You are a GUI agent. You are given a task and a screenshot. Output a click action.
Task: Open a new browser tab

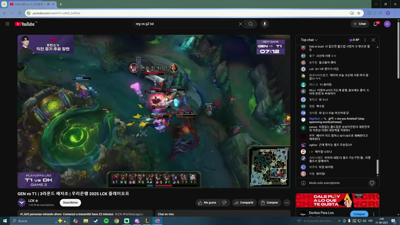[x=61, y=4]
